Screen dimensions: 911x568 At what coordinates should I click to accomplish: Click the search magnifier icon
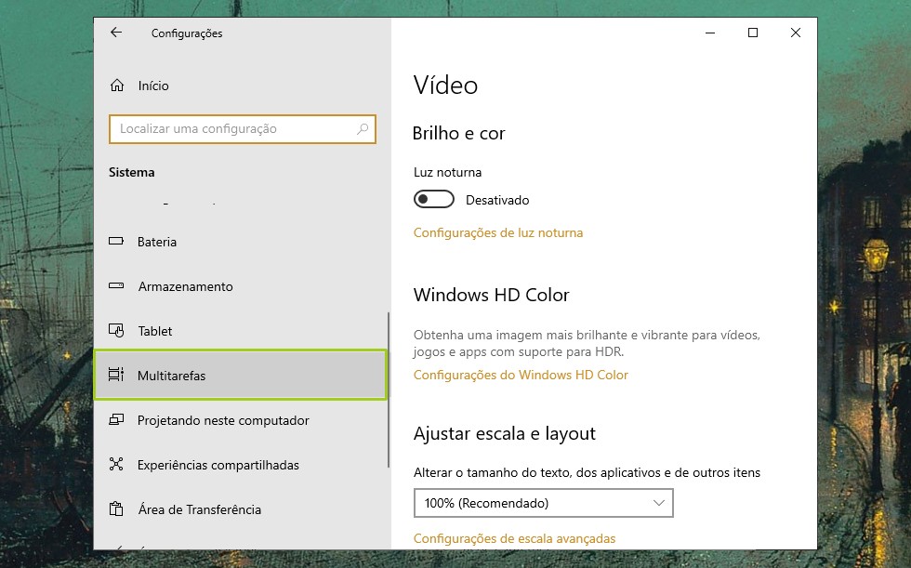(363, 129)
